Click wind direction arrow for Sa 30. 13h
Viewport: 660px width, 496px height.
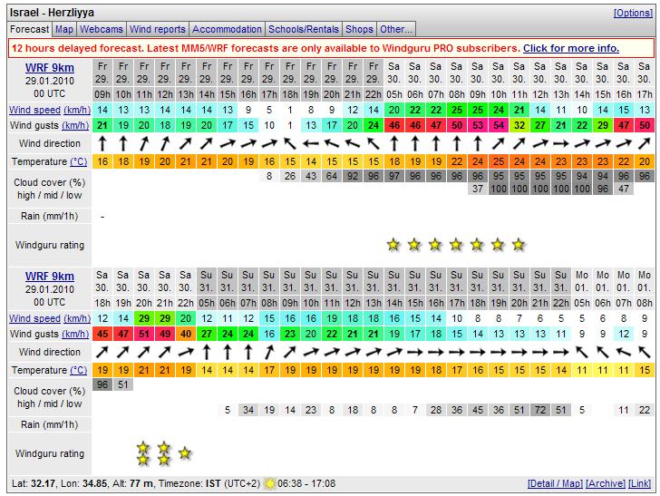pyautogui.click(x=560, y=143)
